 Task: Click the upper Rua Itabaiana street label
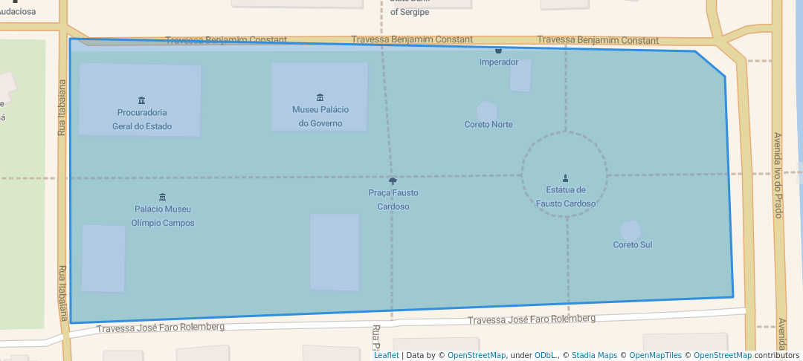coord(62,108)
